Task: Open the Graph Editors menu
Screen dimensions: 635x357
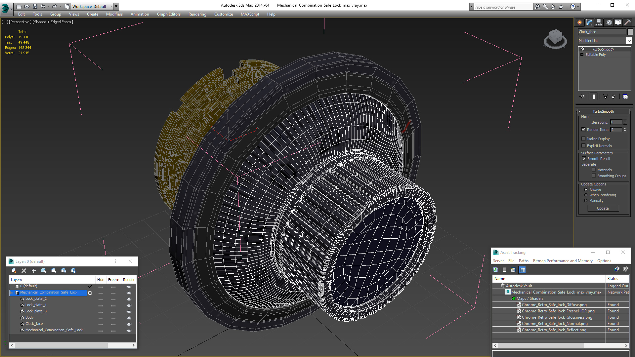Action: coord(169,14)
